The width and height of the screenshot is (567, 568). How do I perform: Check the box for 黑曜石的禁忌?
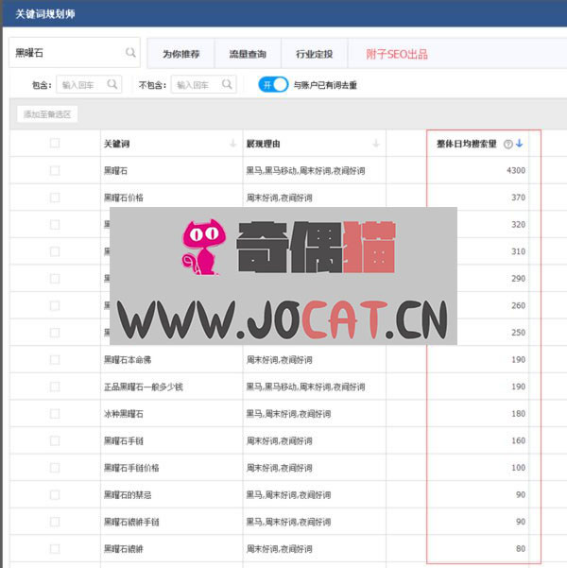(x=55, y=494)
